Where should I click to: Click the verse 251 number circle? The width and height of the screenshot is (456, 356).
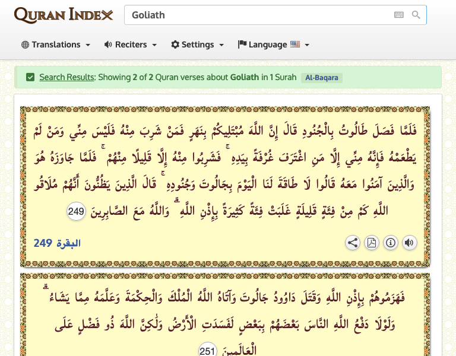click(x=208, y=349)
